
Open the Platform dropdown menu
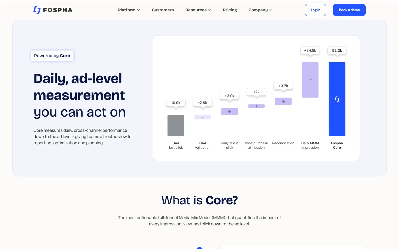pos(129,10)
